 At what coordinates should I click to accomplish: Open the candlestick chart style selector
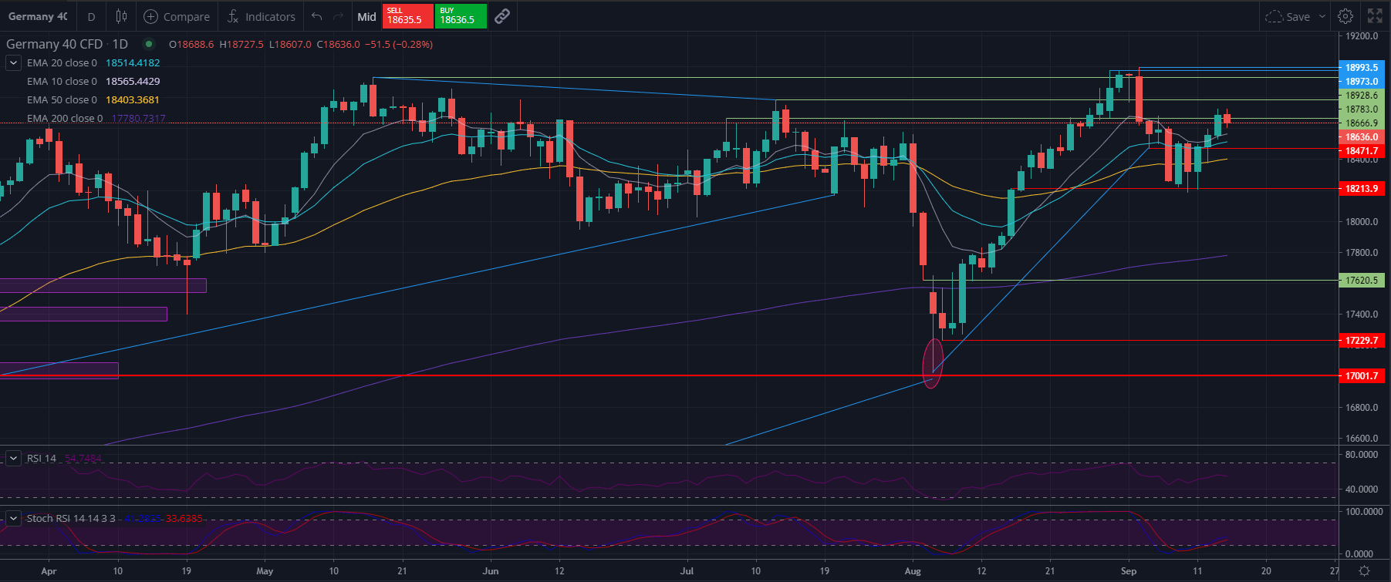[121, 16]
